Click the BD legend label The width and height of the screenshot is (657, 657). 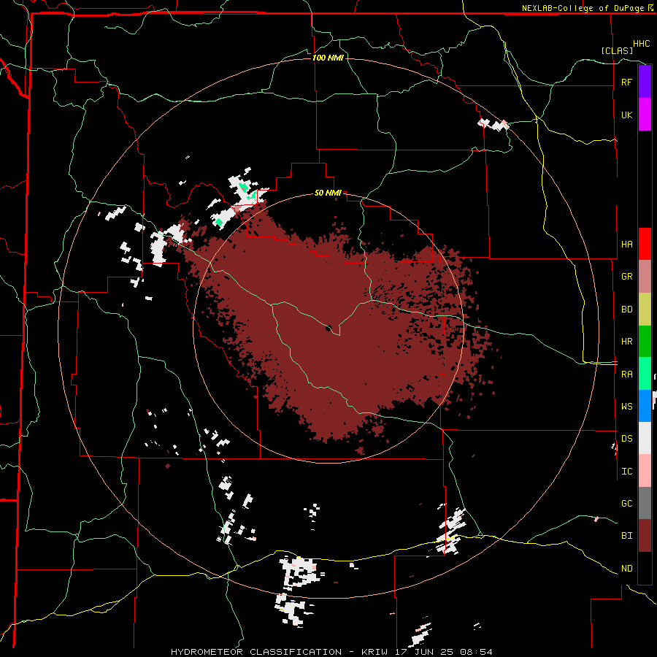(626, 310)
